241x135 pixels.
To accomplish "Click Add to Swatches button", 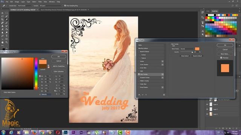I will click(x=59, y=66).
